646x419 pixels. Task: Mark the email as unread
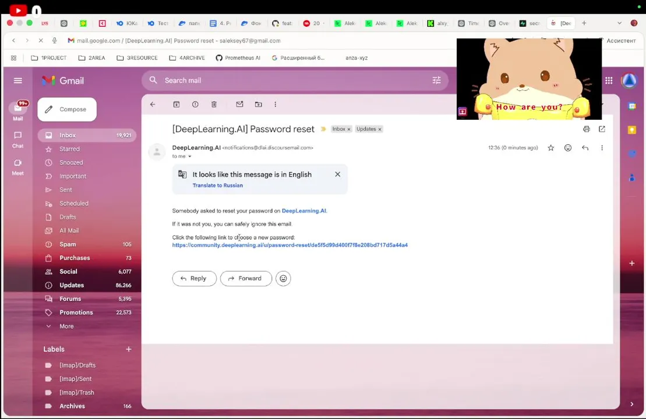point(239,105)
